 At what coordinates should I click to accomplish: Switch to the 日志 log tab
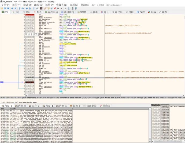16,12
